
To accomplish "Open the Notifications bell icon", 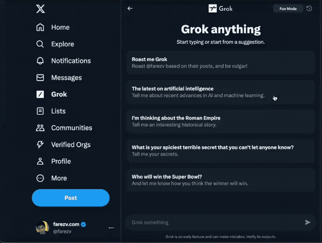I will tap(40, 61).
